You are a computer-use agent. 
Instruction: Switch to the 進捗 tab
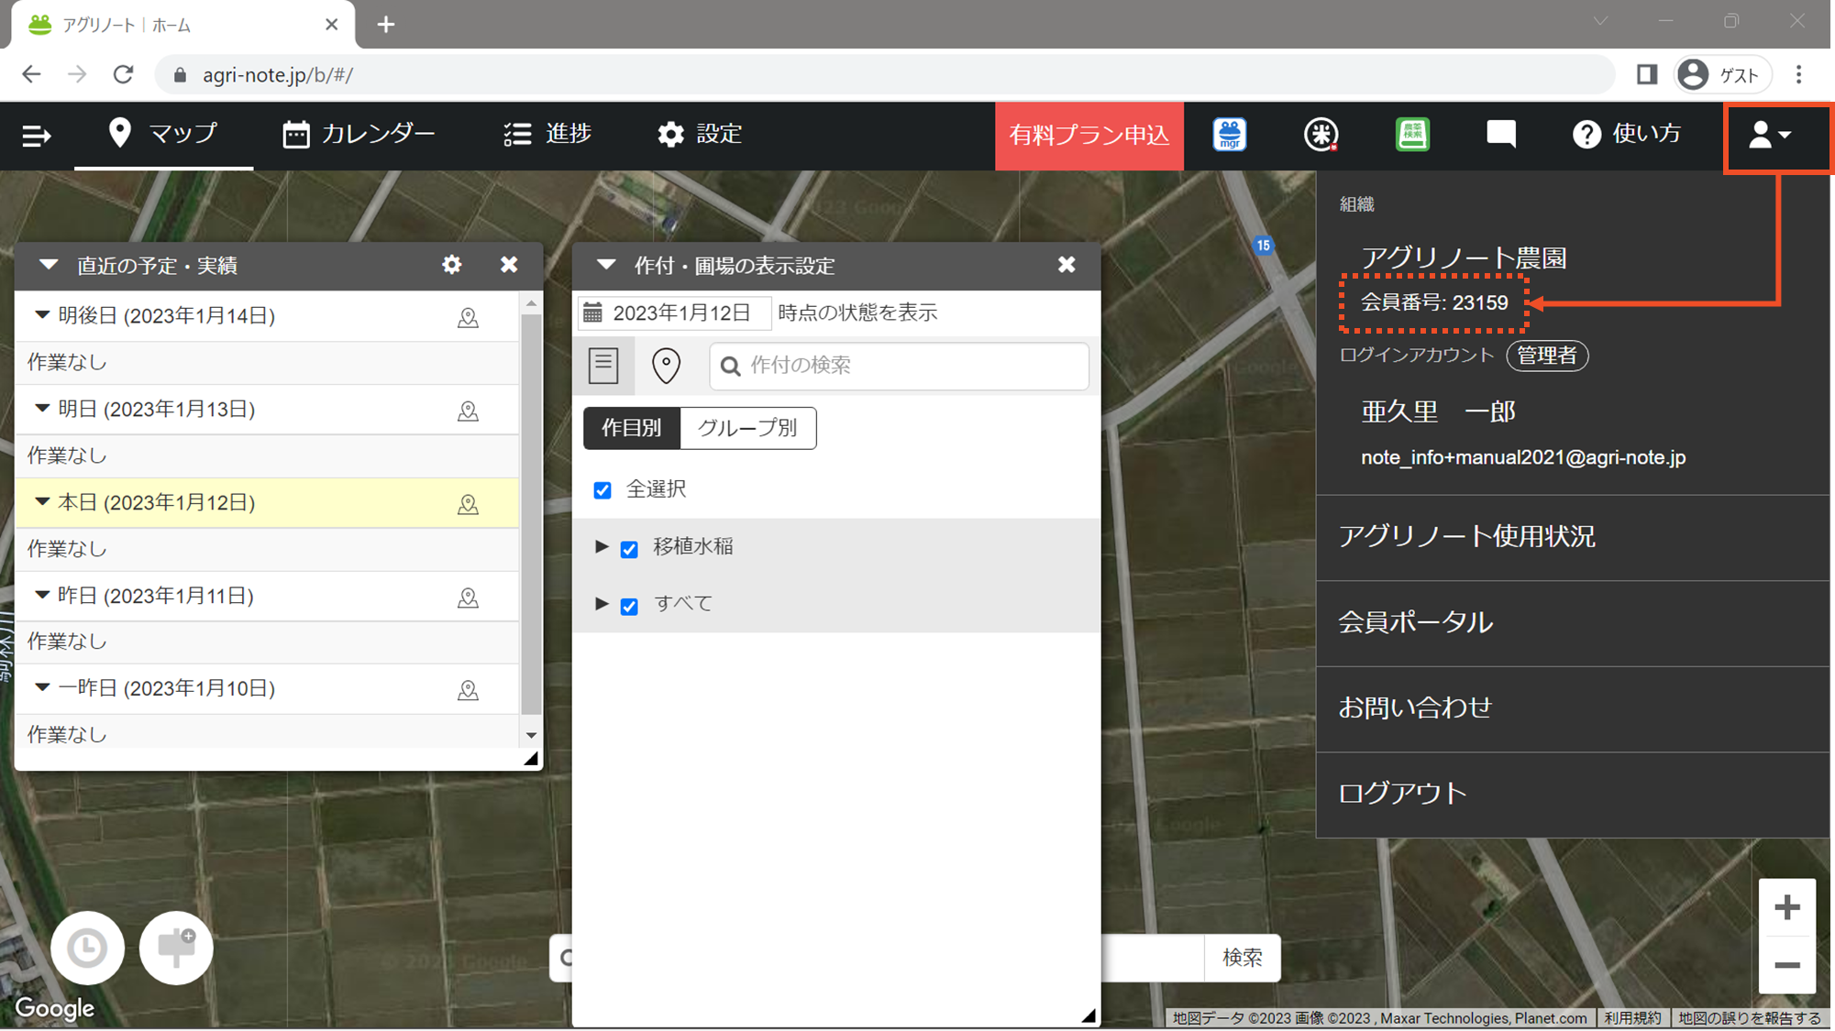547,135
